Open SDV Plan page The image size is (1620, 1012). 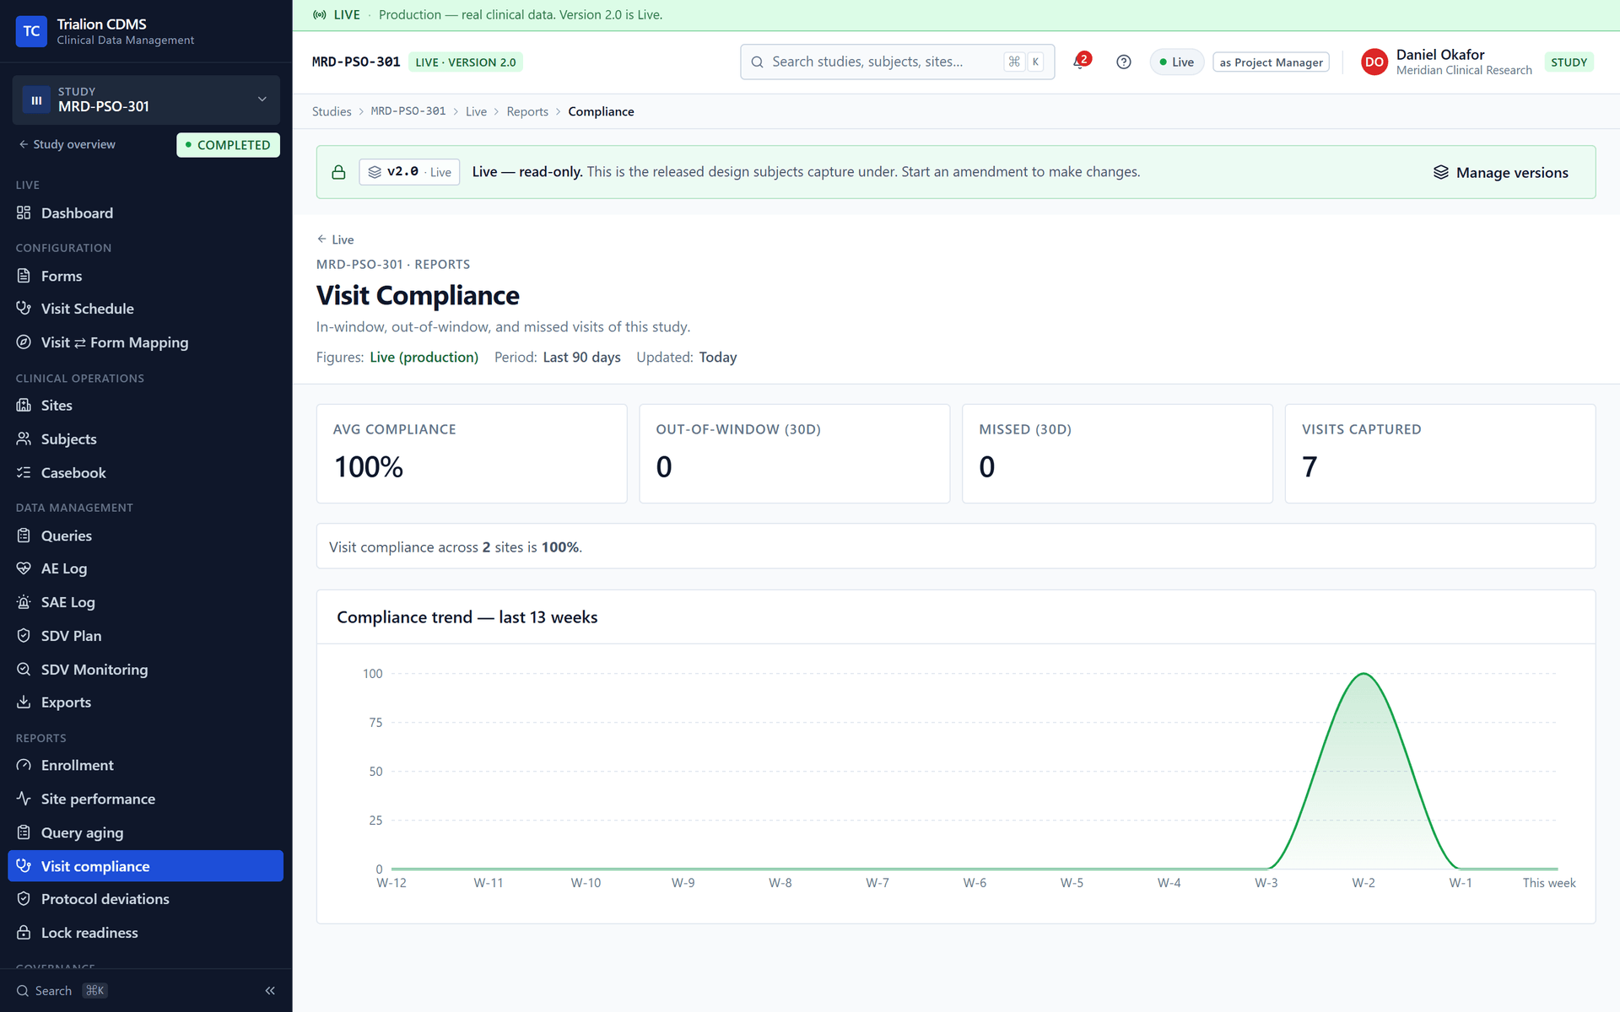point(145,636)
